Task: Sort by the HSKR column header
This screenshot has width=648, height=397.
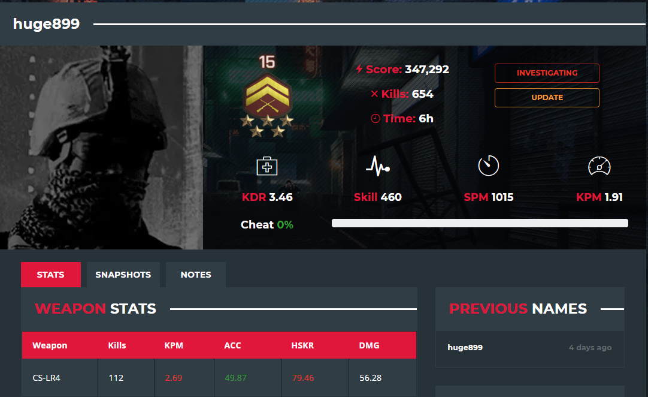Action: pos(302,345)
